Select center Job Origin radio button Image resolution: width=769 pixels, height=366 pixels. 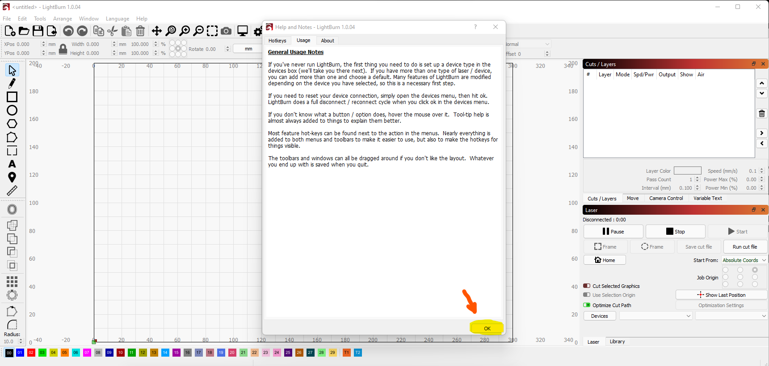pos(740,277)
